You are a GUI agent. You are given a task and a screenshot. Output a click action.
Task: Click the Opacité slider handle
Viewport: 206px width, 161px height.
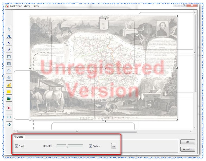(67, 146)
